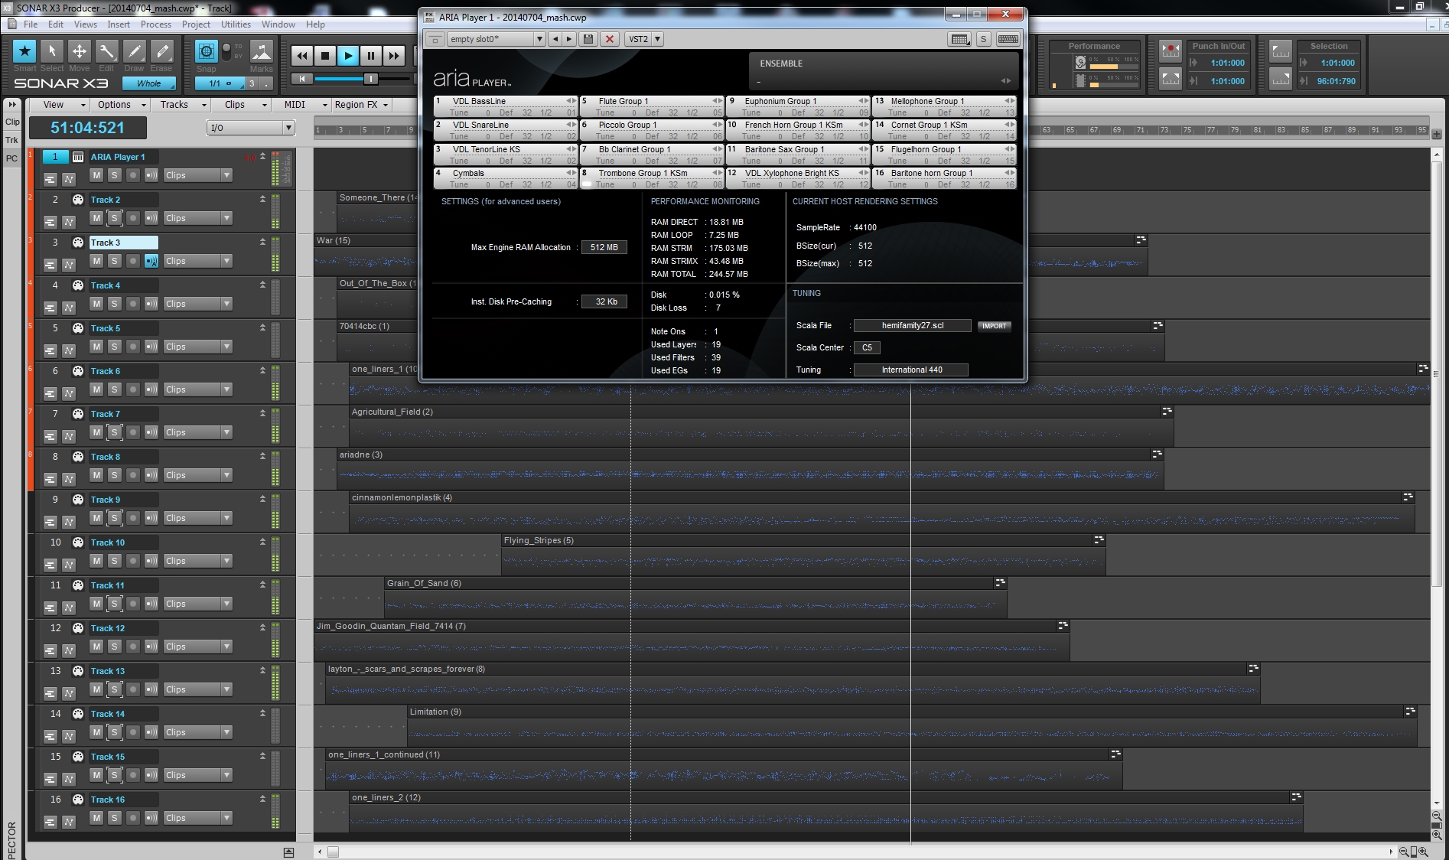1449x860 pixels.
Task: Open the Utilities menu
Action: [236, 24]
